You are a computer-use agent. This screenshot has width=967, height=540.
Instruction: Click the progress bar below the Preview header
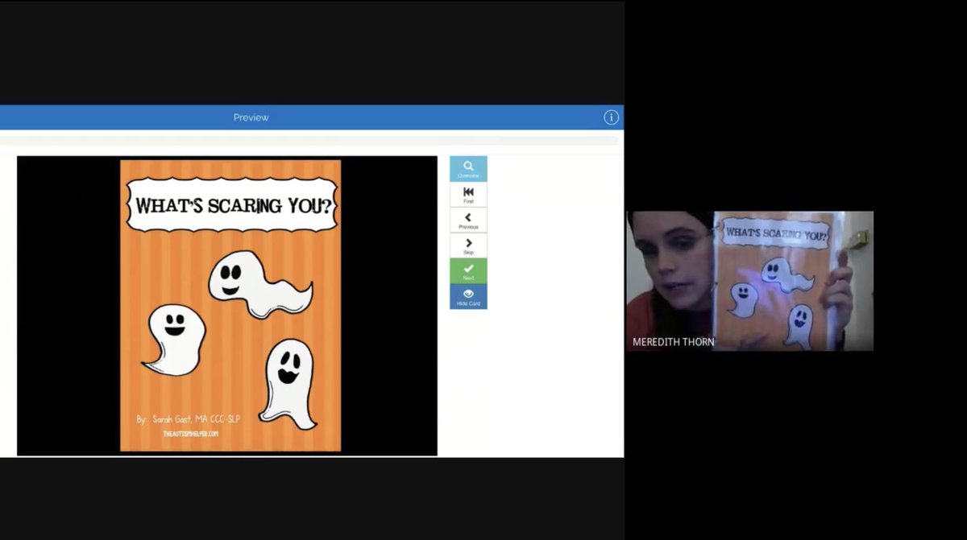[309, 141]
